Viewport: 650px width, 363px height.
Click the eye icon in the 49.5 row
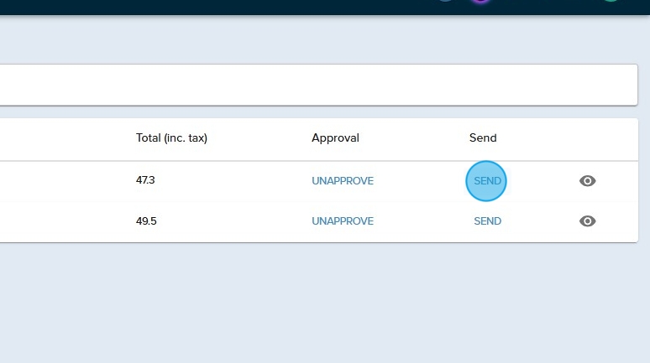coord(588,221)
